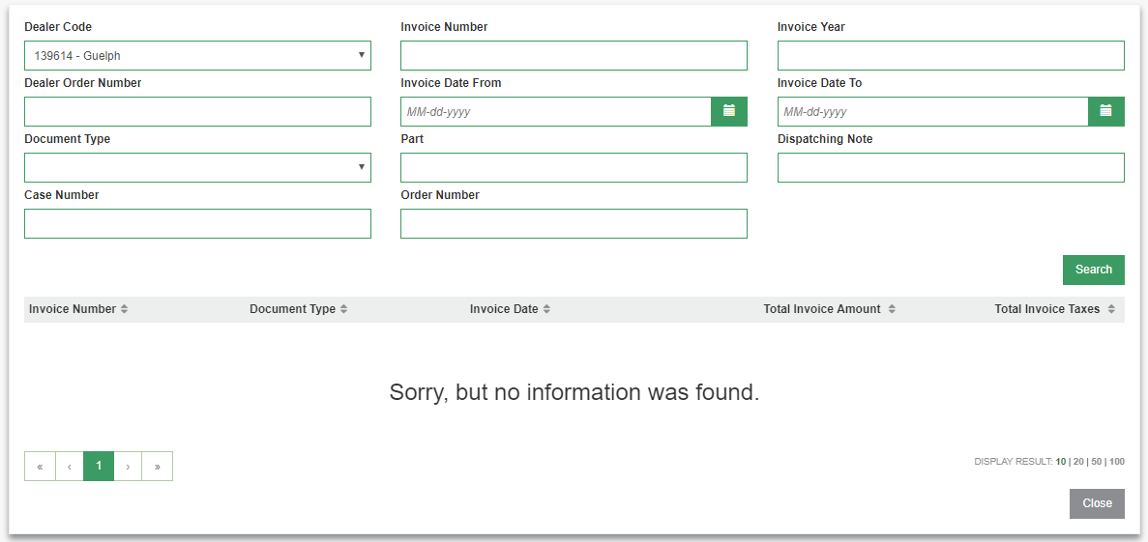Open the Invoice Date To calendar picker
This screenshot has height=542, width=1148.
click(x=1105, y=111)
